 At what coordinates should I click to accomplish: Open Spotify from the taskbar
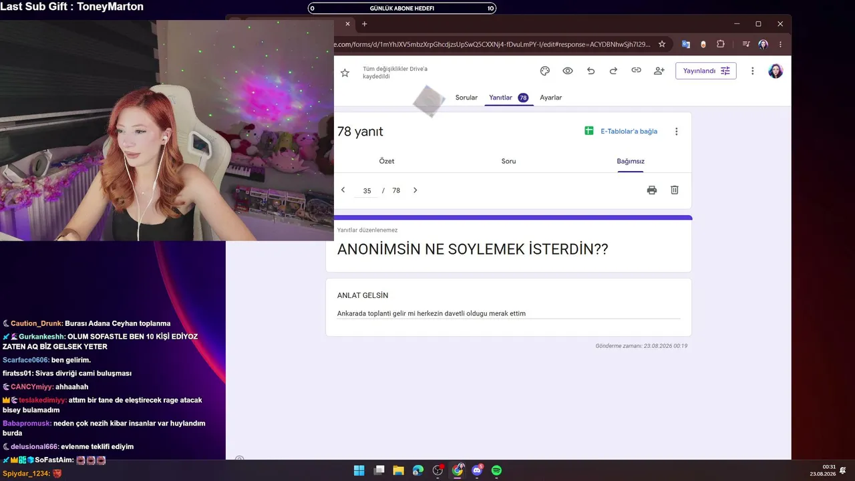[x=497, y=470]
